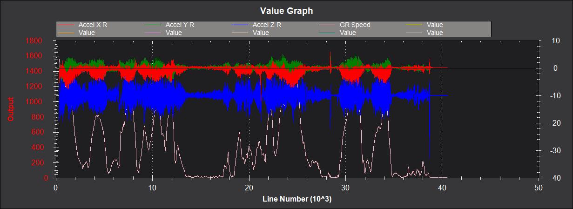Click the red Accel X R line swatch
Viewport: 573px width, 209px height.
click(67, 25)
